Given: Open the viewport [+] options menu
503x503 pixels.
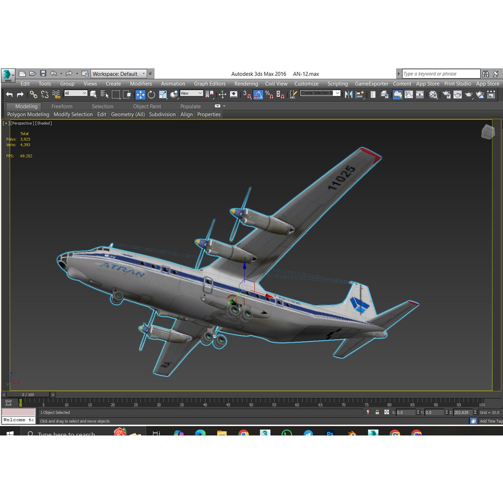Looking at the screenshot, I should (6, 123).
